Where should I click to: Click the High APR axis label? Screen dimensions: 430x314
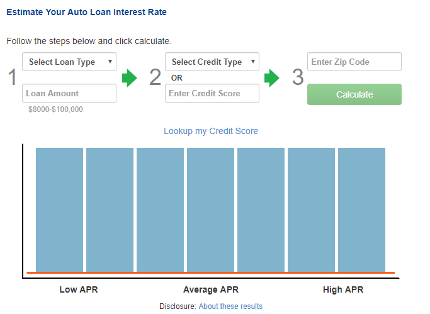[x=343, y=289]
